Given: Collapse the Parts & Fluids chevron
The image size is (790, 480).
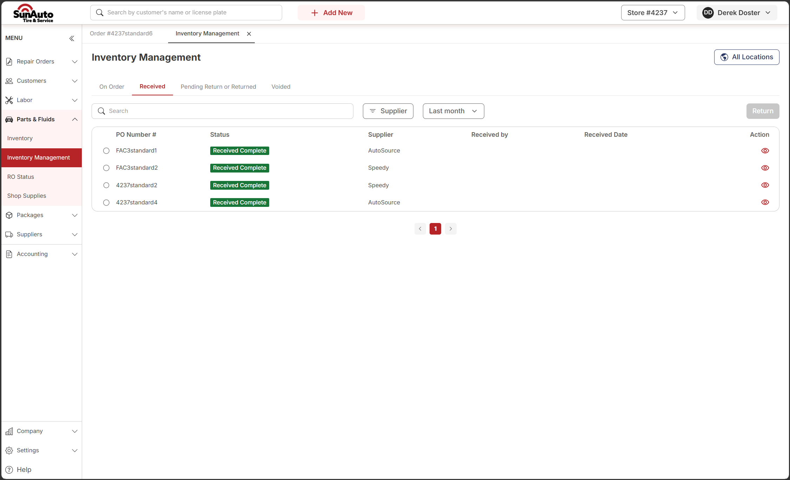Looking at the screenshot, I should coord(75,120).
